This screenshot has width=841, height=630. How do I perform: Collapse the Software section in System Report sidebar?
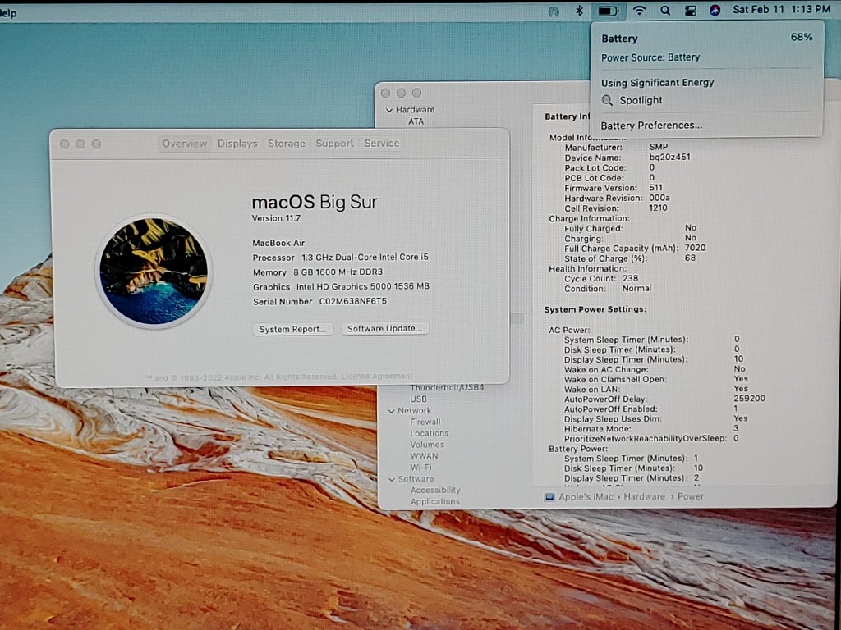pos(392,479)
